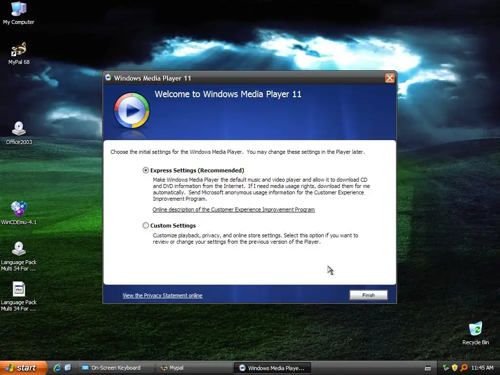Click Safely Remove Hardware tray icon

pyautogui.click(x=445, y=368)
